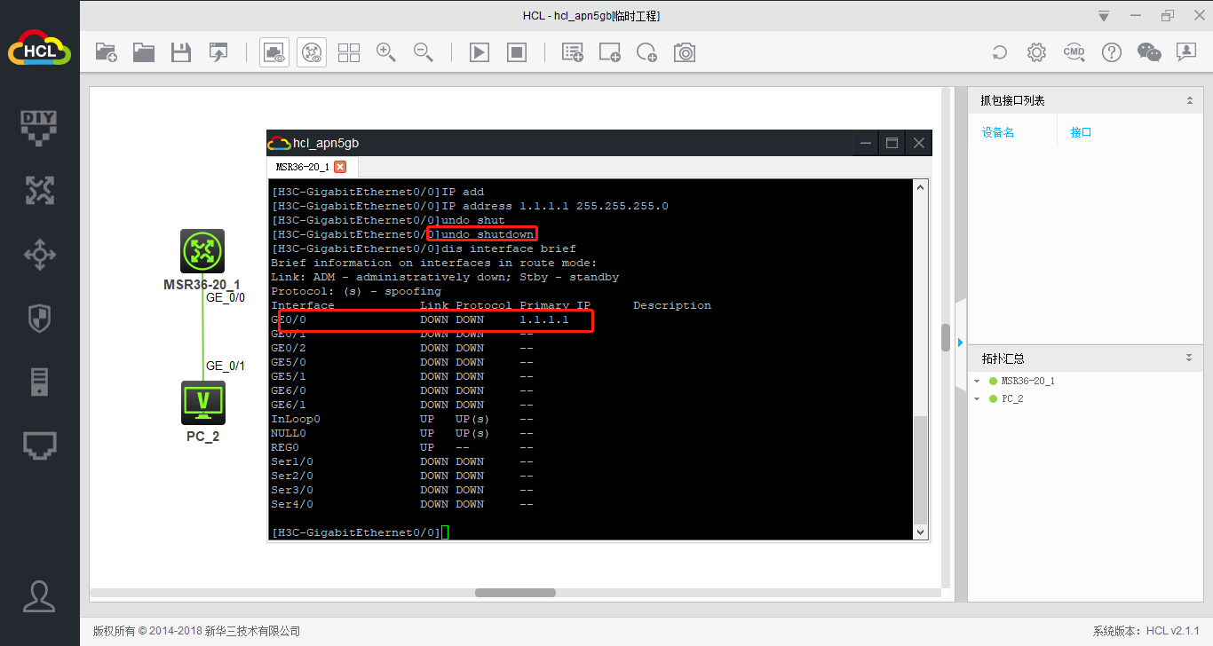
Task: Save the current project
Action: [x=181, y=52]
